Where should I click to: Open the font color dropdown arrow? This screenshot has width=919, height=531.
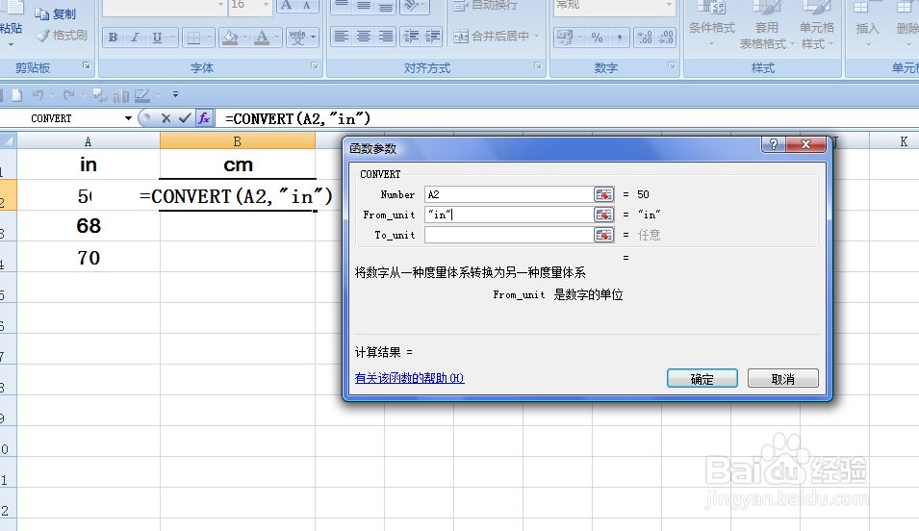276,38
